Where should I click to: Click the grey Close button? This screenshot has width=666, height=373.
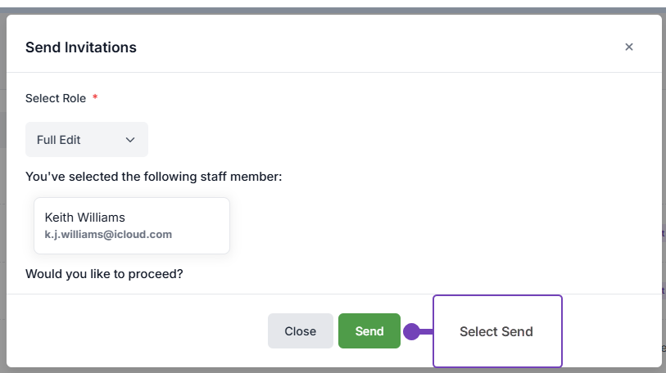click(300, 331)
